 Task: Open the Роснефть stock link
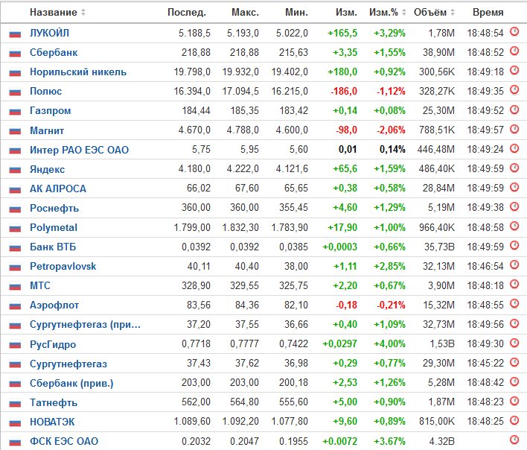pyautogui.click(x=54, y=208)
